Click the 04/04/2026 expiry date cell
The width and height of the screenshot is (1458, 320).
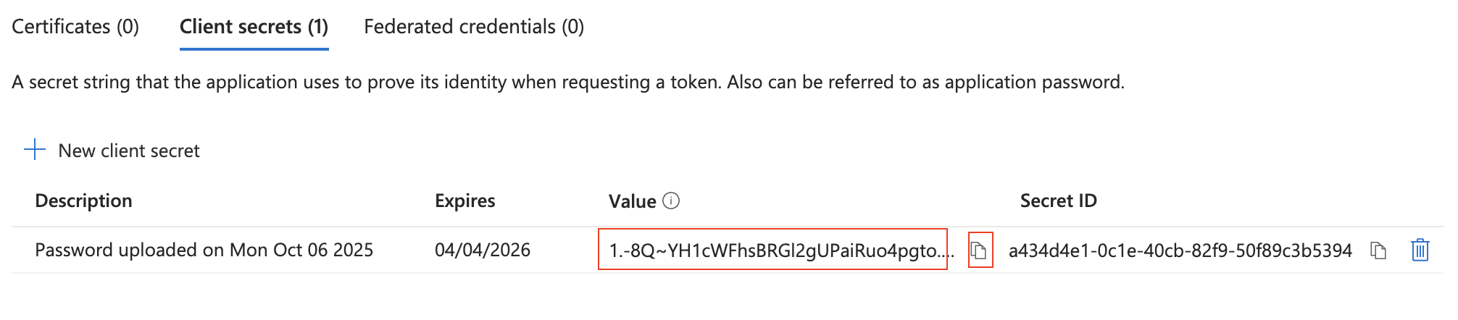tap(483, 250)
